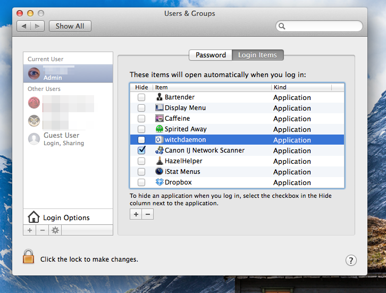Viewport: 386px width, 293px height.
Task: Switch to the Password tab
Action: click(211, 55)
